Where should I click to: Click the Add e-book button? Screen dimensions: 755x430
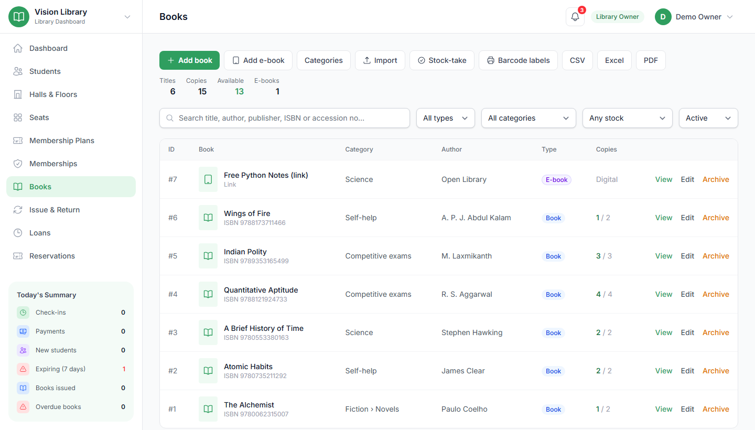(258, 60)
